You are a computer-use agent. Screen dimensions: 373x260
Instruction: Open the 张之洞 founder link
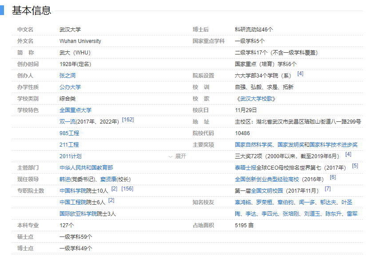(67, 75)
